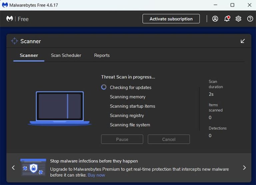Screen dimensions: 256x185
Task: Collapse the Scanner panel with arrow icon
Action: click(x=243, y=41)
